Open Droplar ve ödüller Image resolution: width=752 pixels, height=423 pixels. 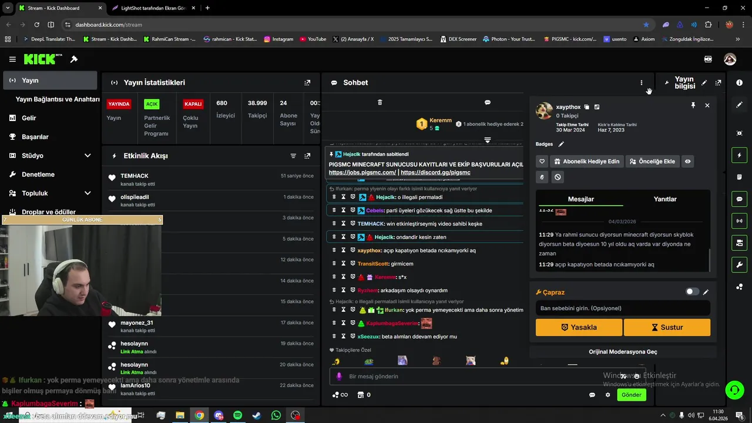(x=50, y=211)
